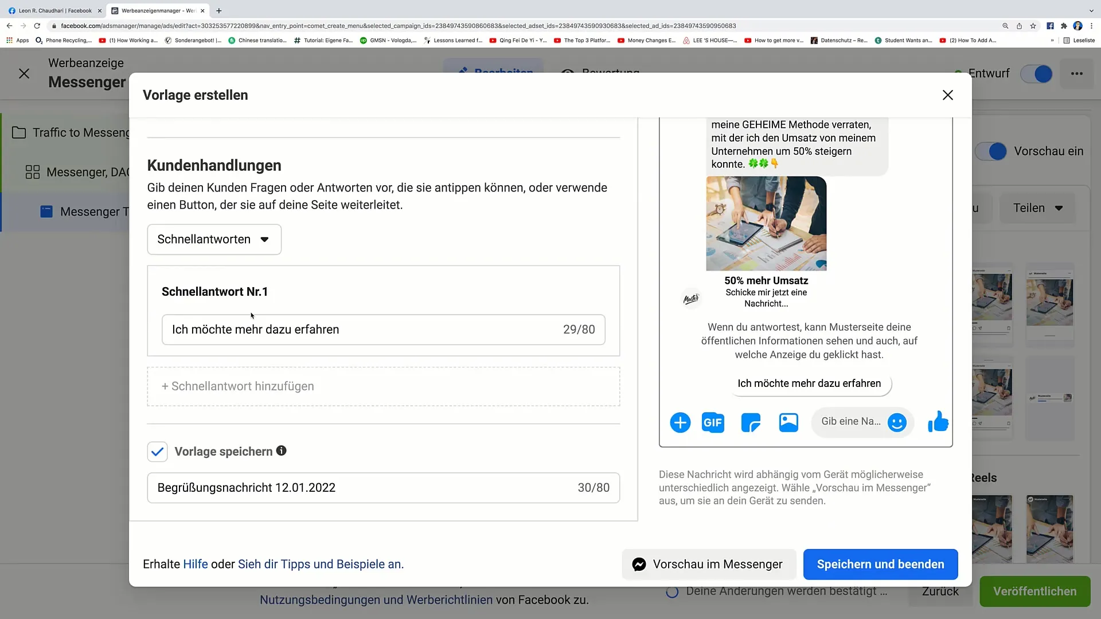Open the Schnellantworten dropdown
The image size is (1101, 619).
point(214,240)
